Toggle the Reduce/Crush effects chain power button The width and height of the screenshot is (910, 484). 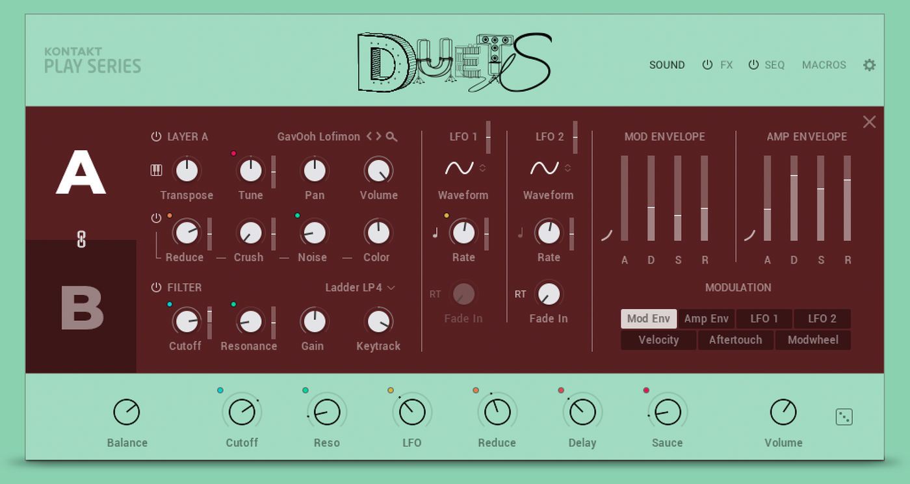pyautogui.click(x=156, y=218)
